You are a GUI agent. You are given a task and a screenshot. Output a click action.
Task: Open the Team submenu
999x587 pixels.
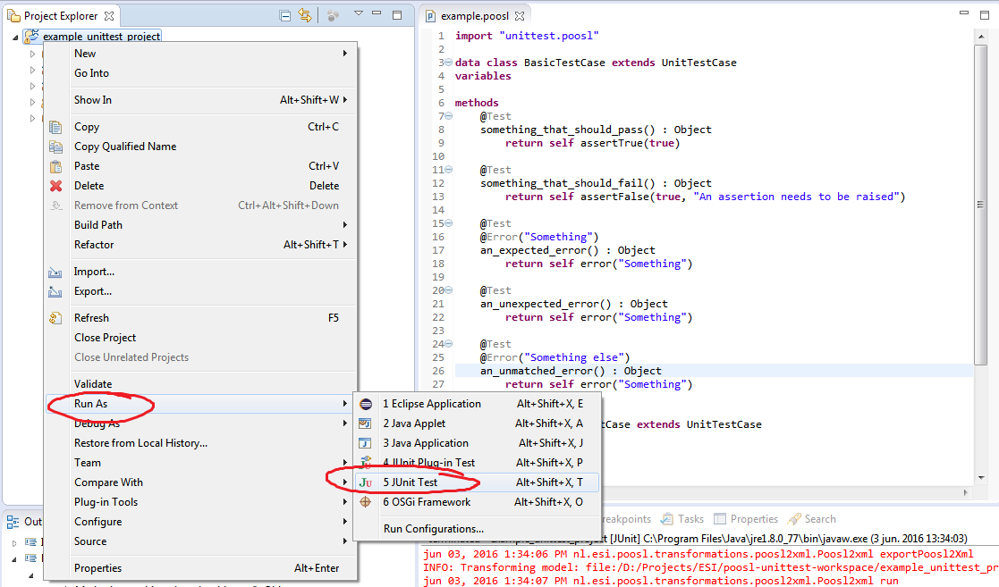coord(200,463)
